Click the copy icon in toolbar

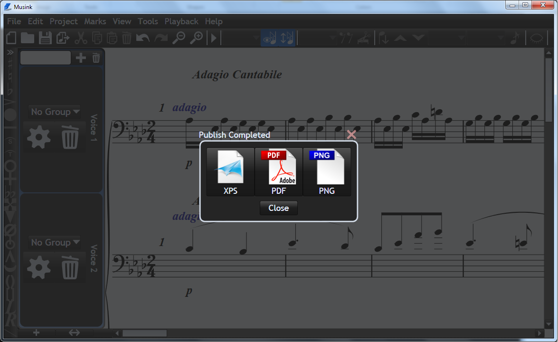97,38
